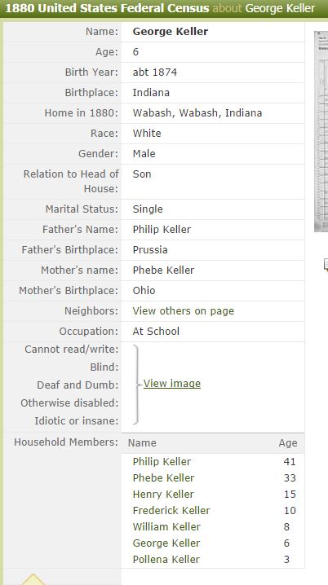Select the birthplace value Indiana
This screenshot has width=328, height=585.
point(151,93)
